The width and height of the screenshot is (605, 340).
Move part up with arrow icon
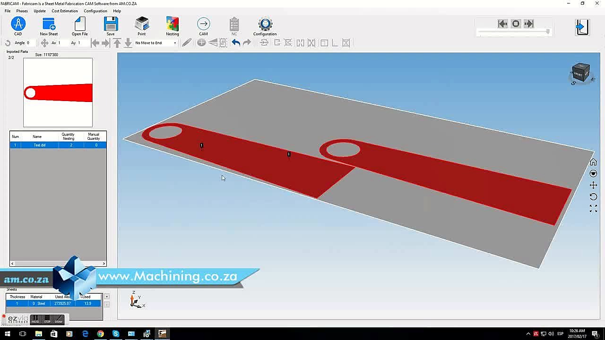point(117,43)
